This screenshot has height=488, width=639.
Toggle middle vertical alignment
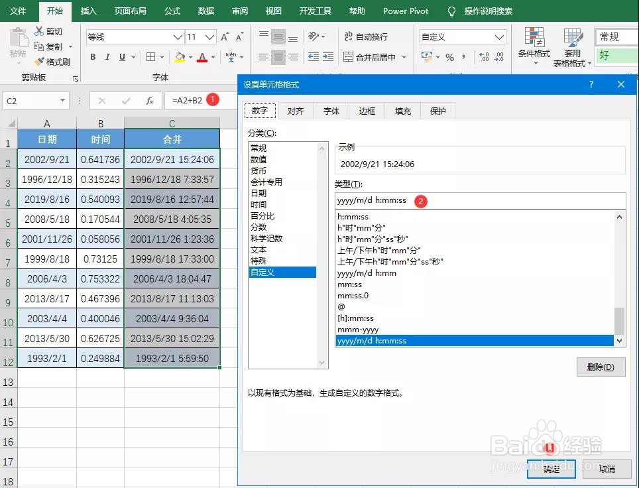point(278,36)
